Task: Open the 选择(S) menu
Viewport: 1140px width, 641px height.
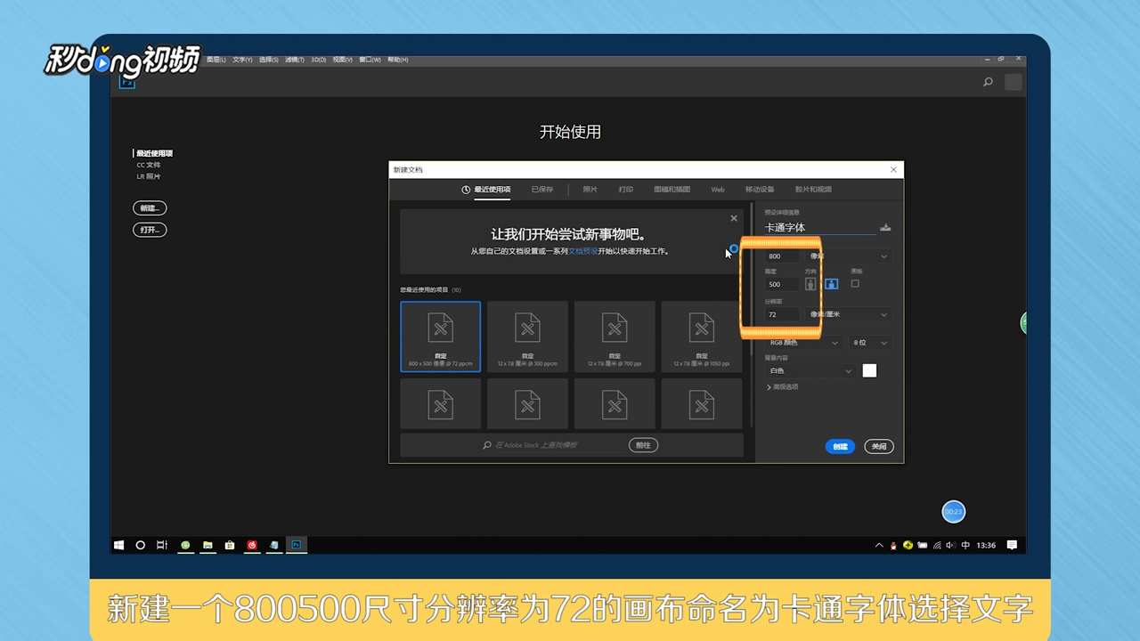Action: tap(269, 60)
